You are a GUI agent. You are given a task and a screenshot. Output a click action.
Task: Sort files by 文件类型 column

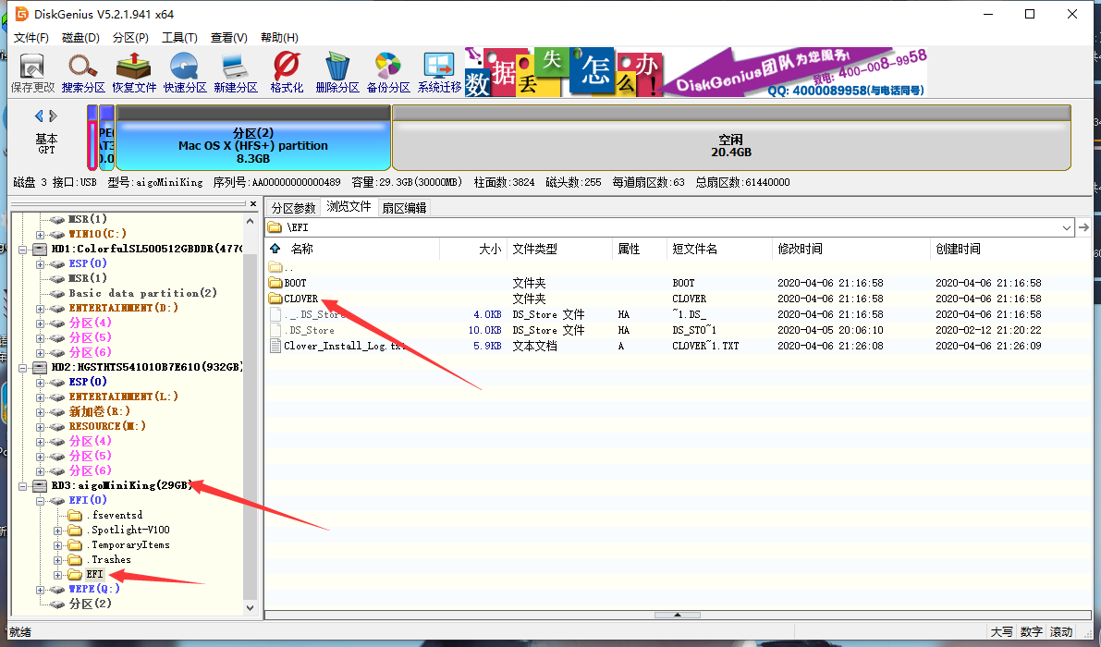(559, 249)
